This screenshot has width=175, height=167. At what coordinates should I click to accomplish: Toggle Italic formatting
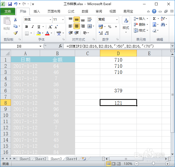click(33, 27)
